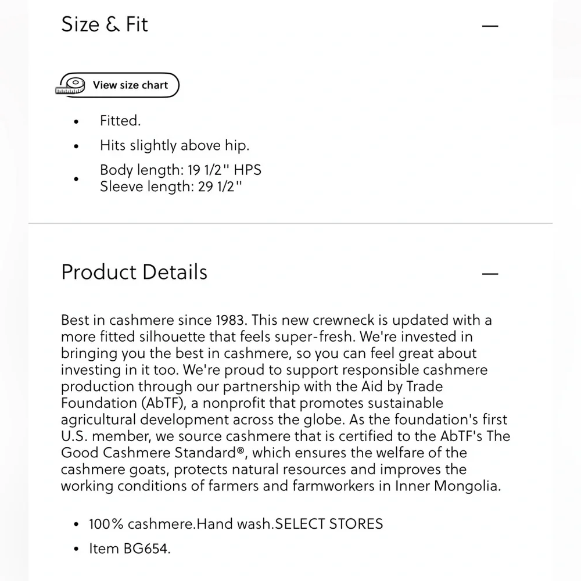Viewport: 581px width, 581px height.
Task: Click the bullet dot beside "Fitted."
Action: tap(76, 121)
